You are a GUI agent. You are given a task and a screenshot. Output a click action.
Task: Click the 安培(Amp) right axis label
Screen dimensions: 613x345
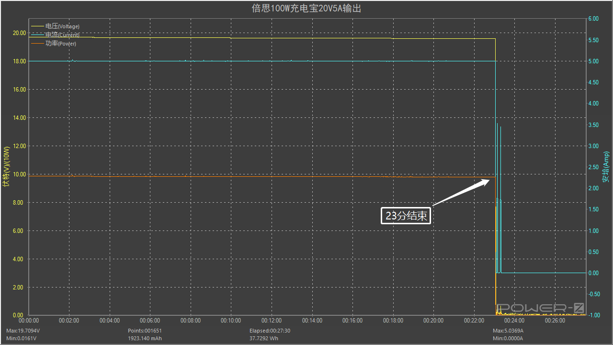tap(605, 167)
